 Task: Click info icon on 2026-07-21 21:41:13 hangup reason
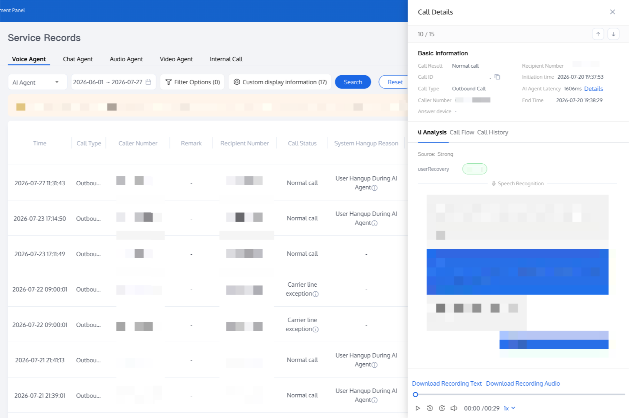(x=374, y=365)
